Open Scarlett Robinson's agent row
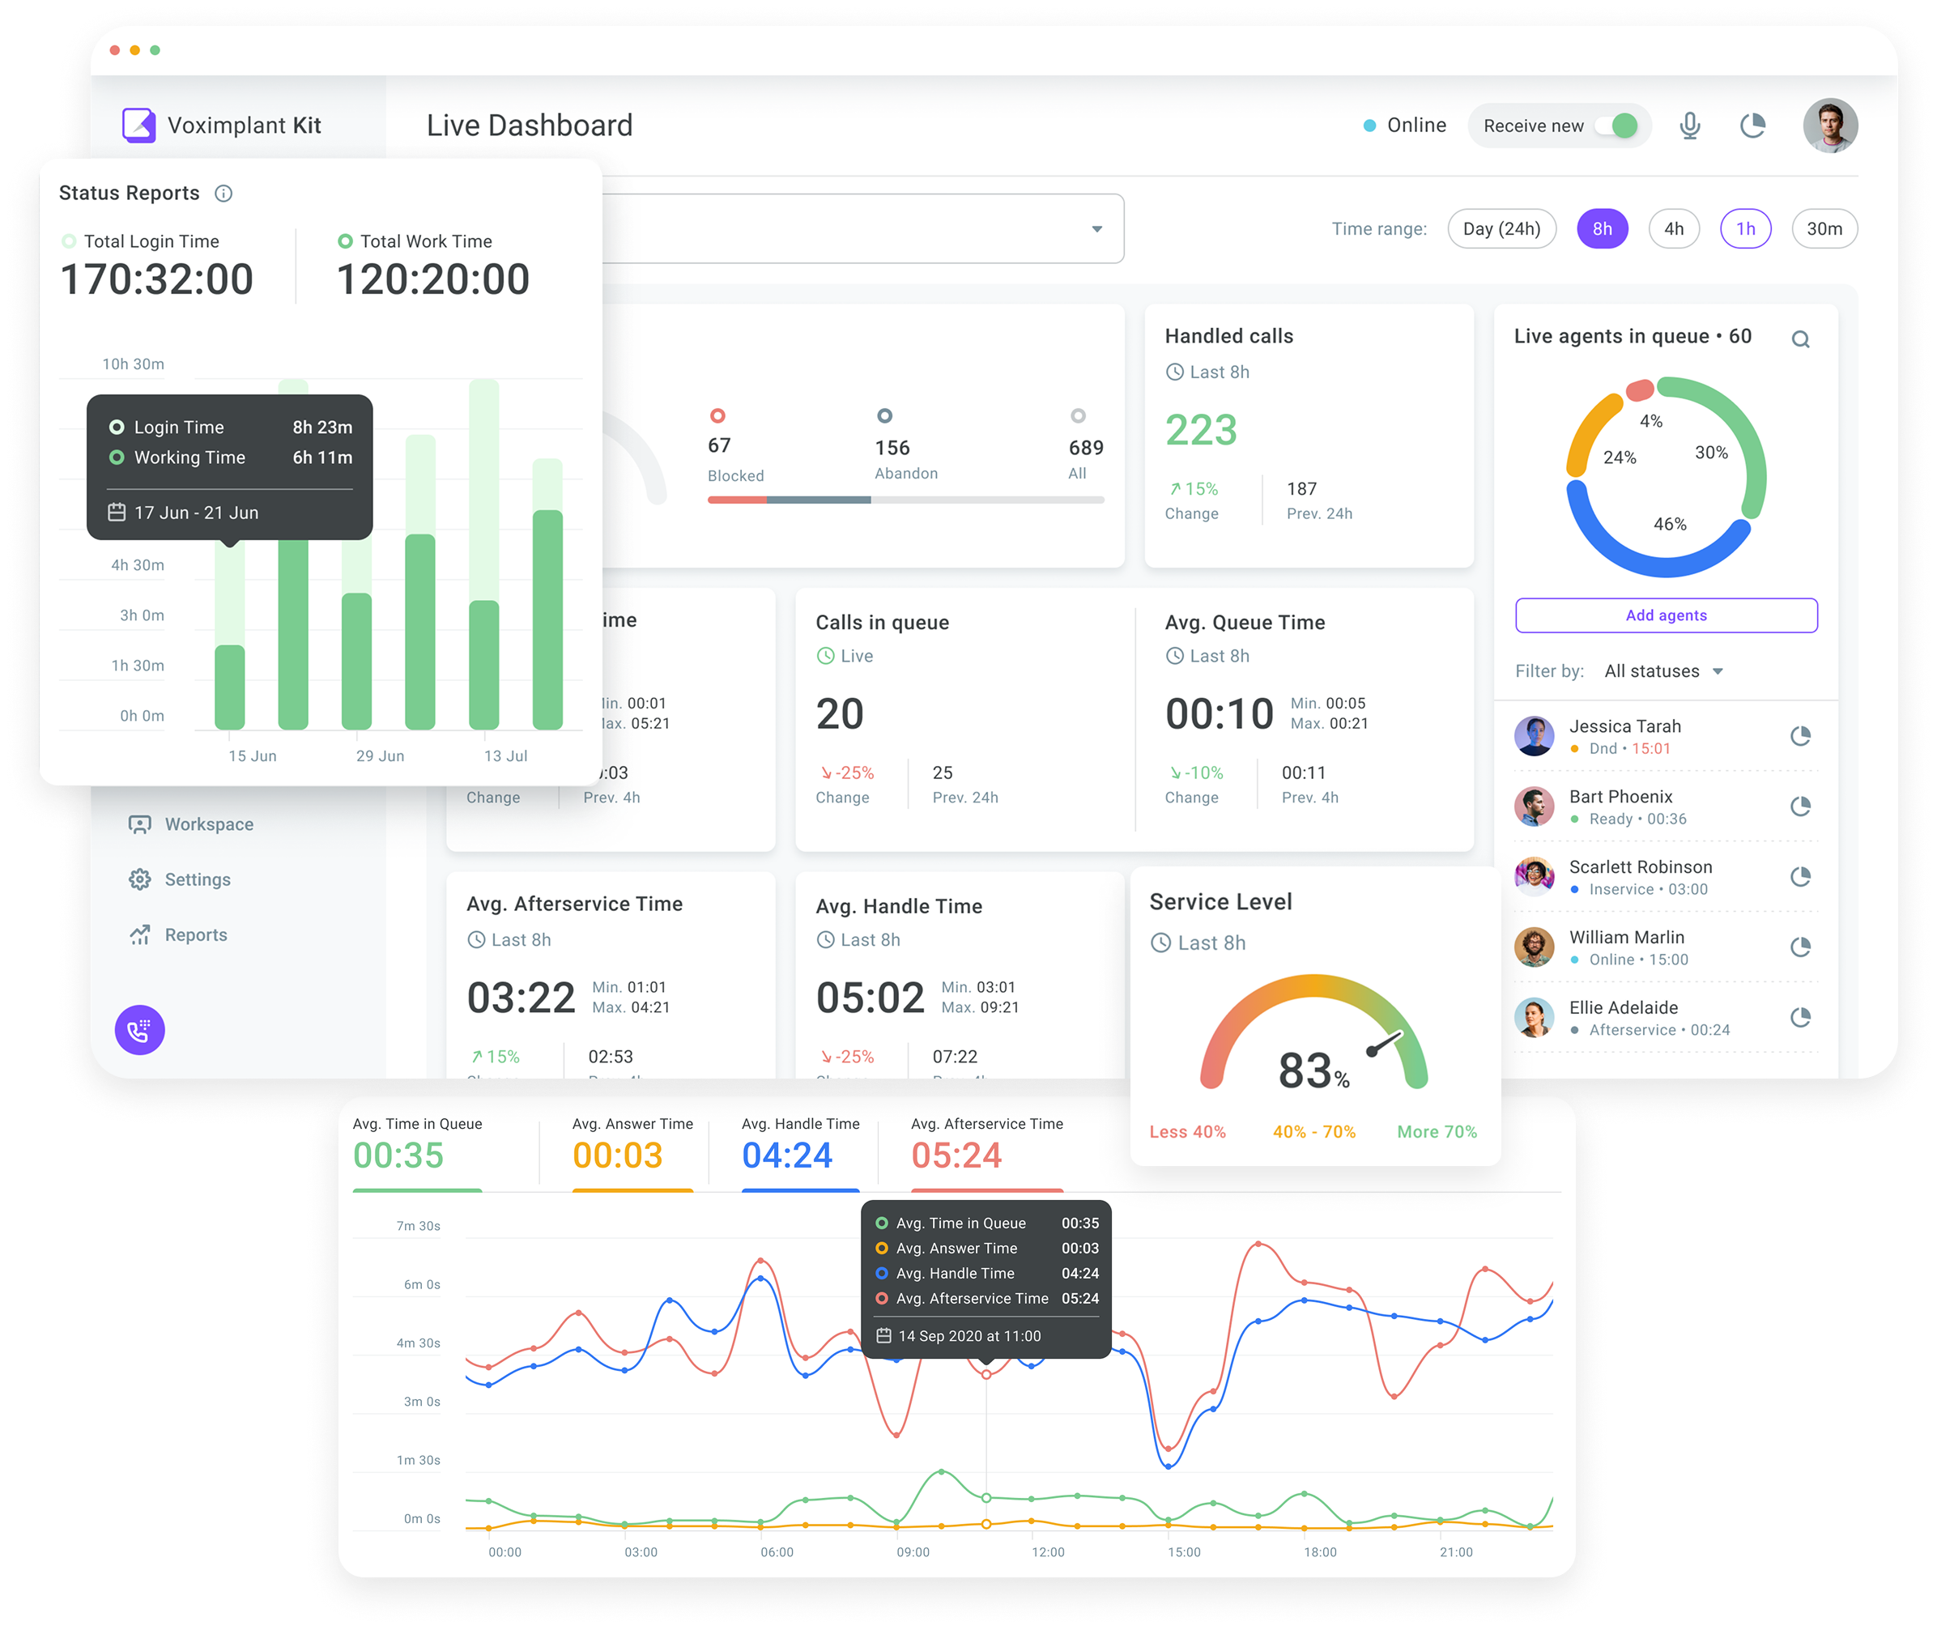 (x=1665, y=877)
